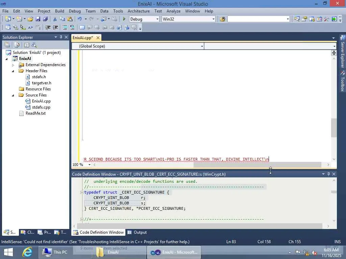Save the current file with the floppy icon

click(x=38, y=19)
